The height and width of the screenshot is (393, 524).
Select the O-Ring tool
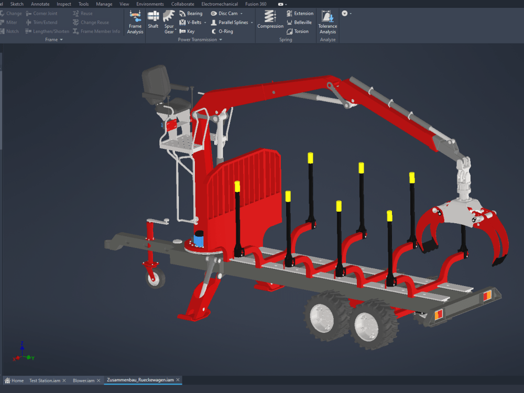(x=222, y=31)
